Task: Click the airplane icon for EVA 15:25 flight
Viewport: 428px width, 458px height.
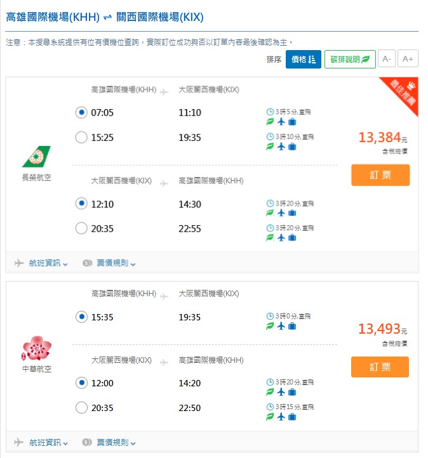Action: pos(281,147)
